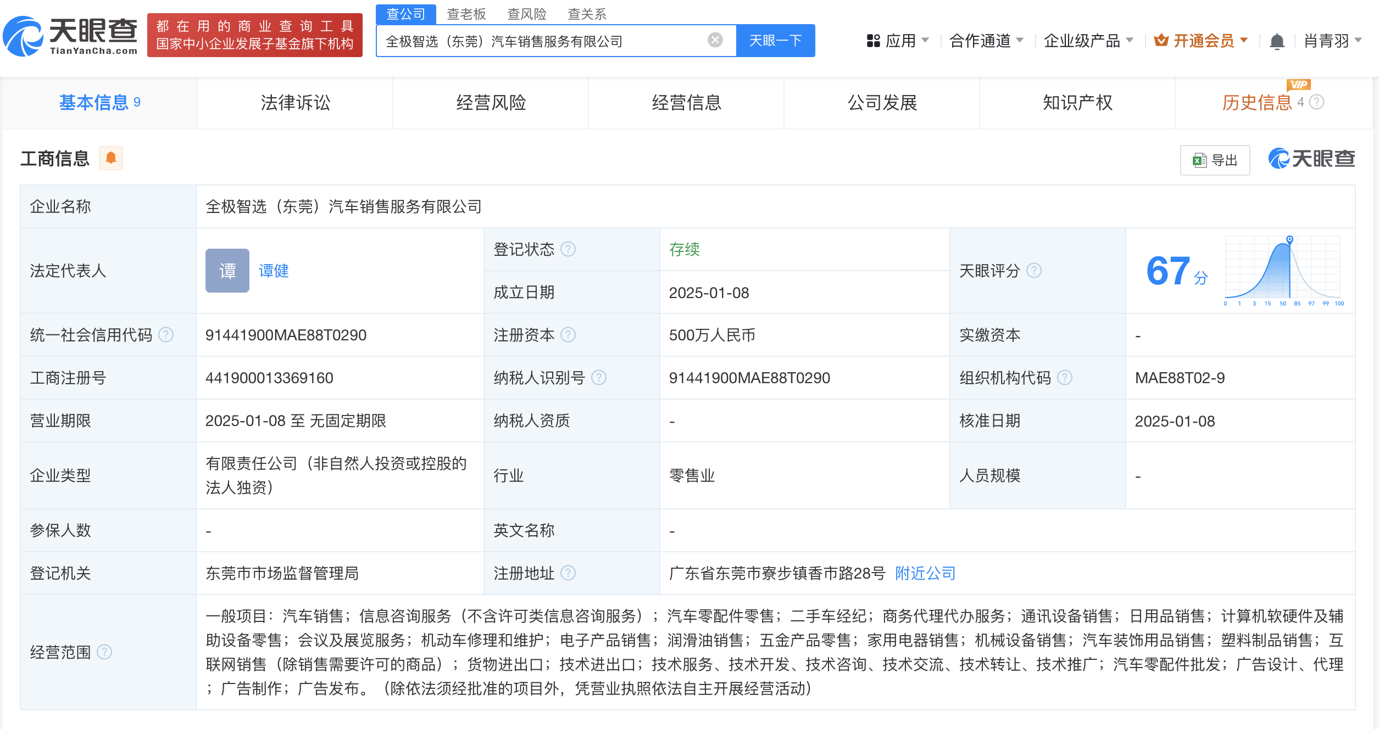Open notifications via the bell icon

[1276, 40]
